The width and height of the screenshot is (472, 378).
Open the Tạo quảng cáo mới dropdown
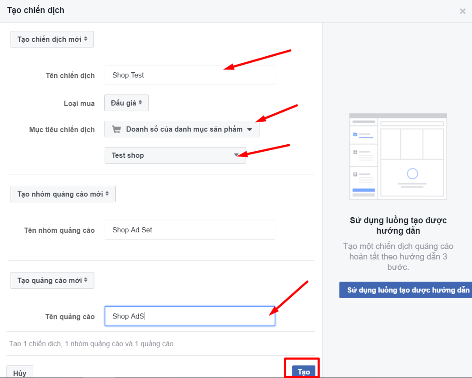point(52,280)
